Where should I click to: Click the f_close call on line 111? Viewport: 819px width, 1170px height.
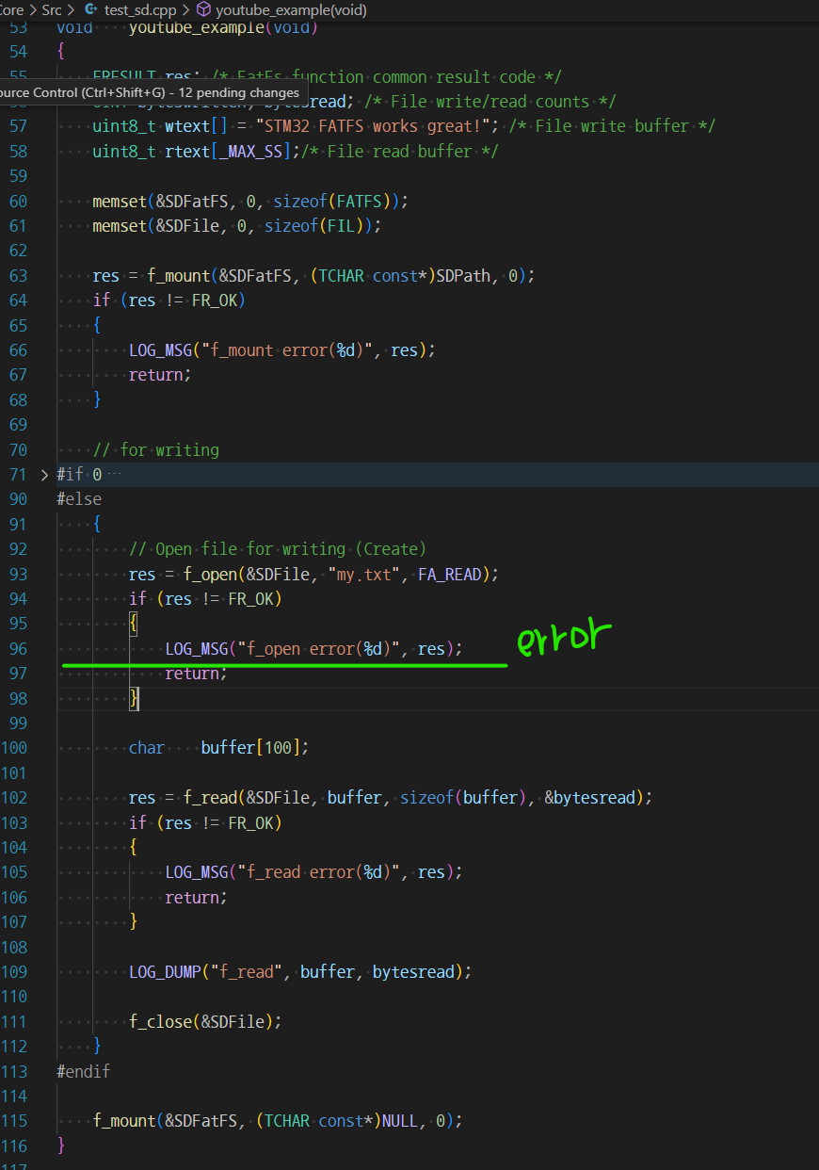click(x=161, y=1020)
